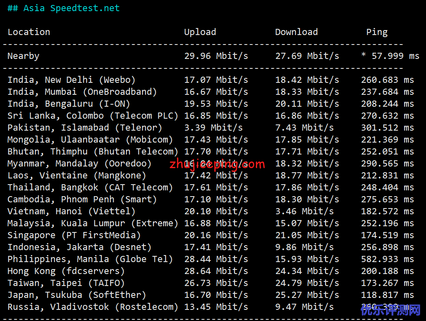Click the Ping column header
Viewport: 426px width, 321px height.
[x=377, y=32]
